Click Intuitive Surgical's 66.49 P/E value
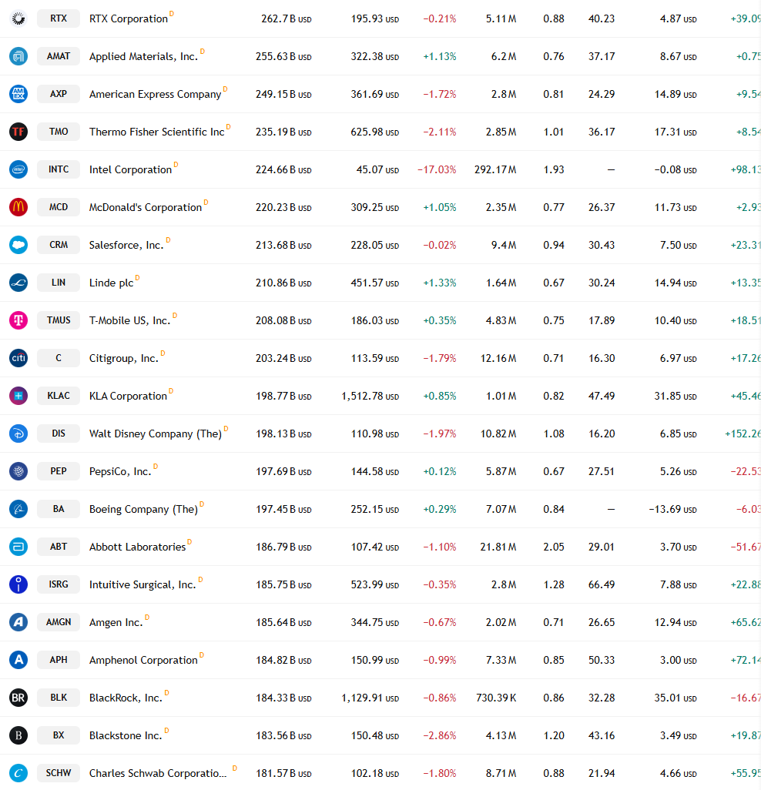The width and height of the screenshot is (761, 790). [602, 584]
